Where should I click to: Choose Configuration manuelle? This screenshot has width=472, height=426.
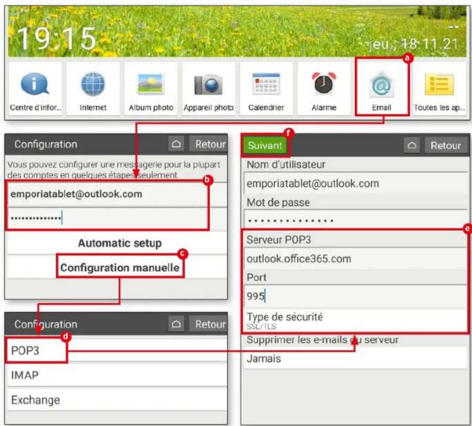click(x=117, y=267)
